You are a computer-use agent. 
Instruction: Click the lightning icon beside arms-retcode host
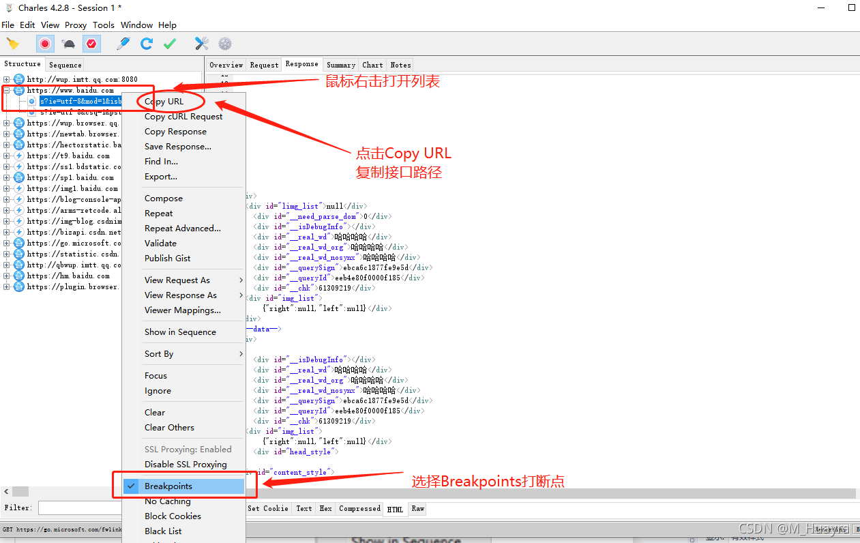pos(19,210)
